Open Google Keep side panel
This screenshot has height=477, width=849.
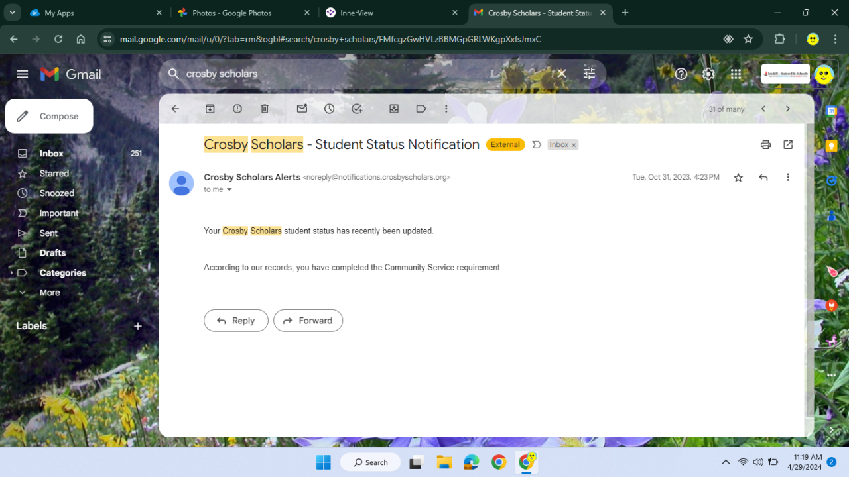[x=832, y=146]
